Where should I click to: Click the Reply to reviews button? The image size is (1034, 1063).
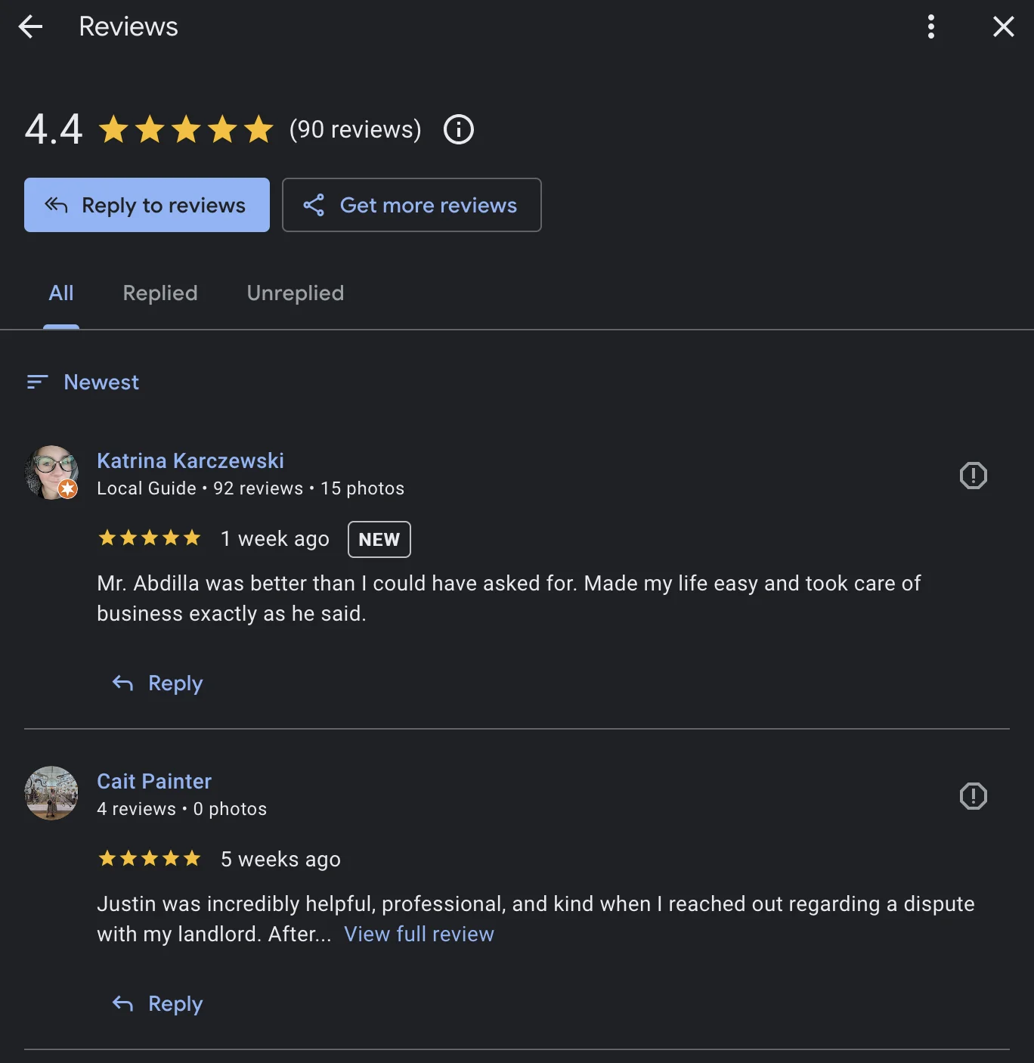click(x=147, y=205)
